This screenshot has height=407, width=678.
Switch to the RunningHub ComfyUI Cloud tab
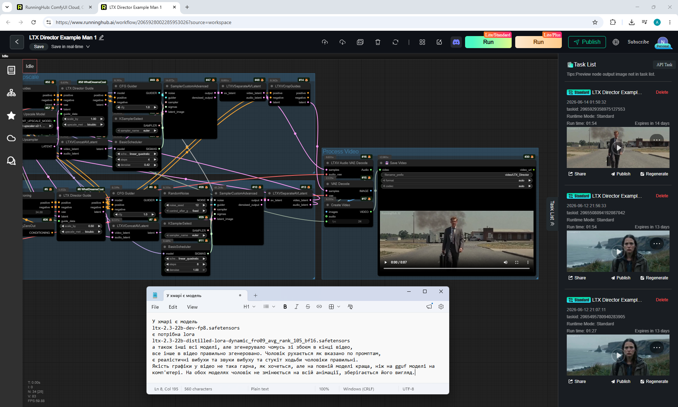click(55, 7)
